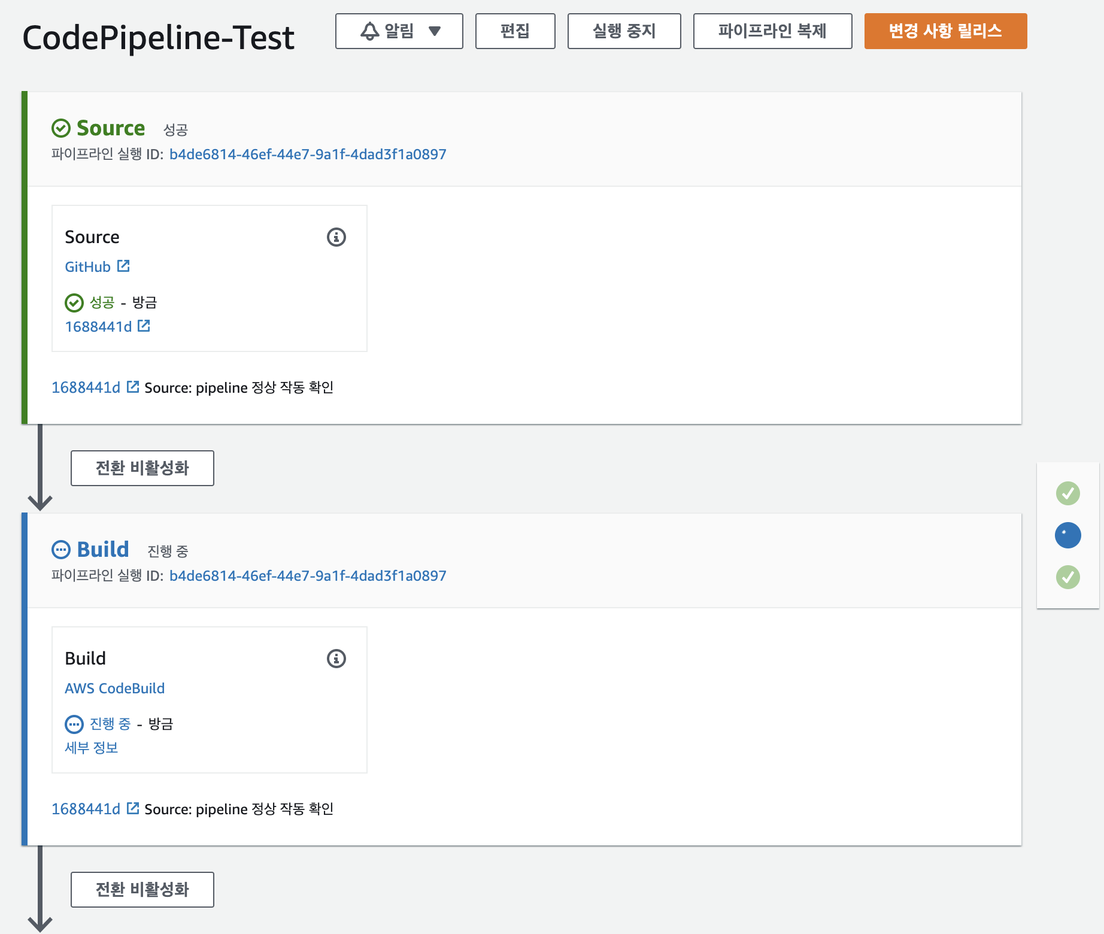This screenshot has width=1104, height=934.
Task: Click in-progress icon in Build card status
Action: (74, 724)
